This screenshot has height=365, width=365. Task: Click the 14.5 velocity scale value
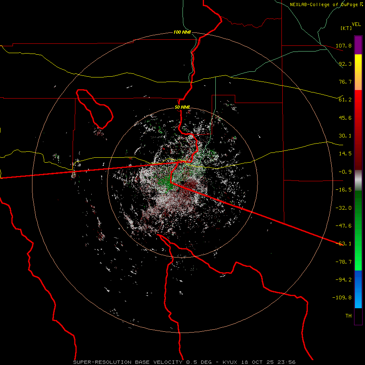pyautogui.click(x=345, y=154)
